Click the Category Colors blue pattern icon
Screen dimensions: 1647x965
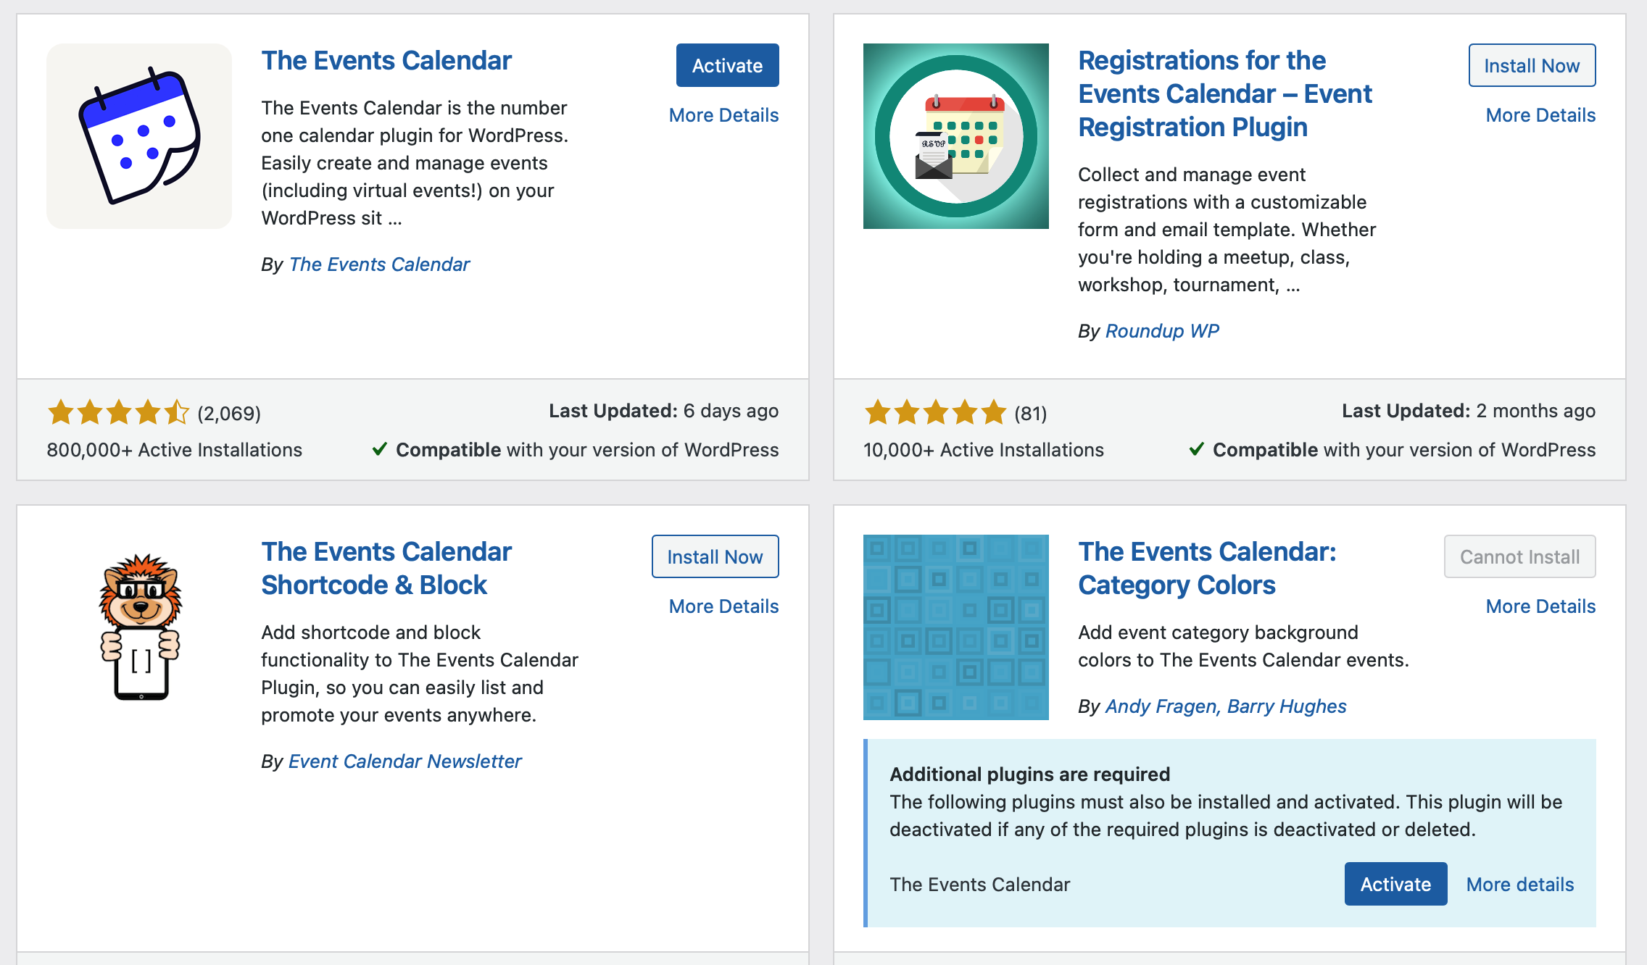[x=955, y=627]
